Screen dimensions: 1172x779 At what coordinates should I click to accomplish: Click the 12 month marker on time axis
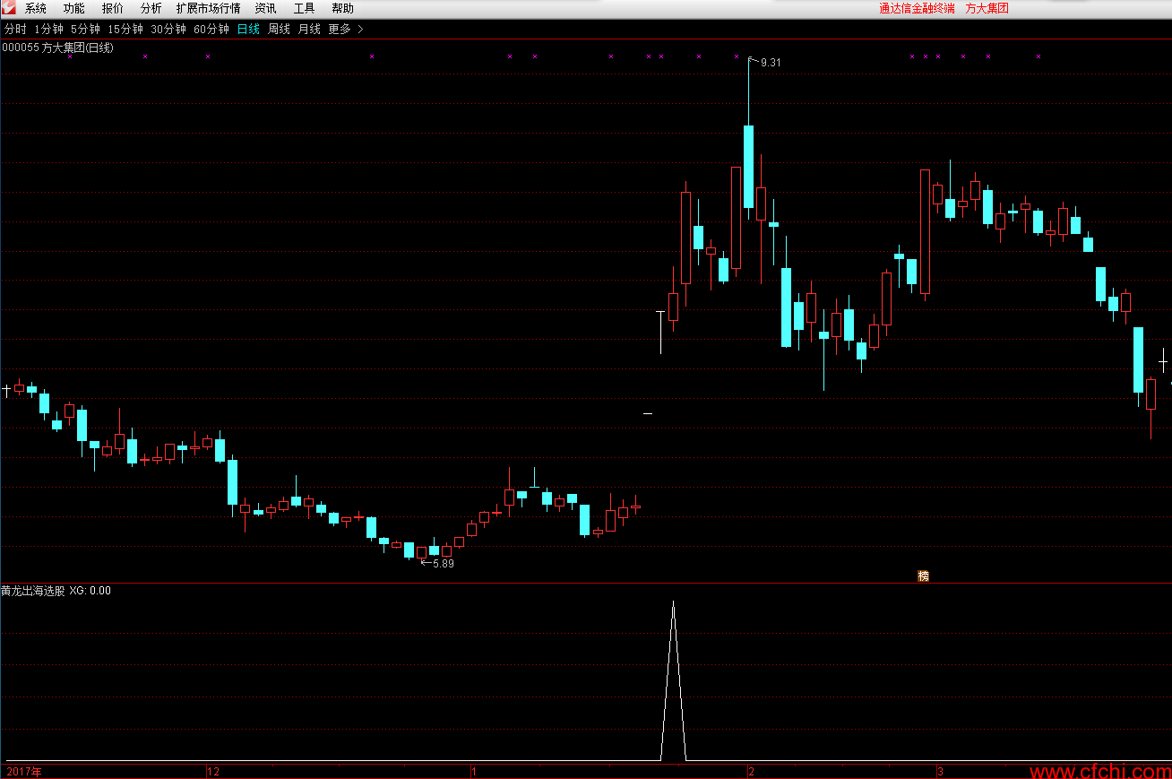(213, 771)
